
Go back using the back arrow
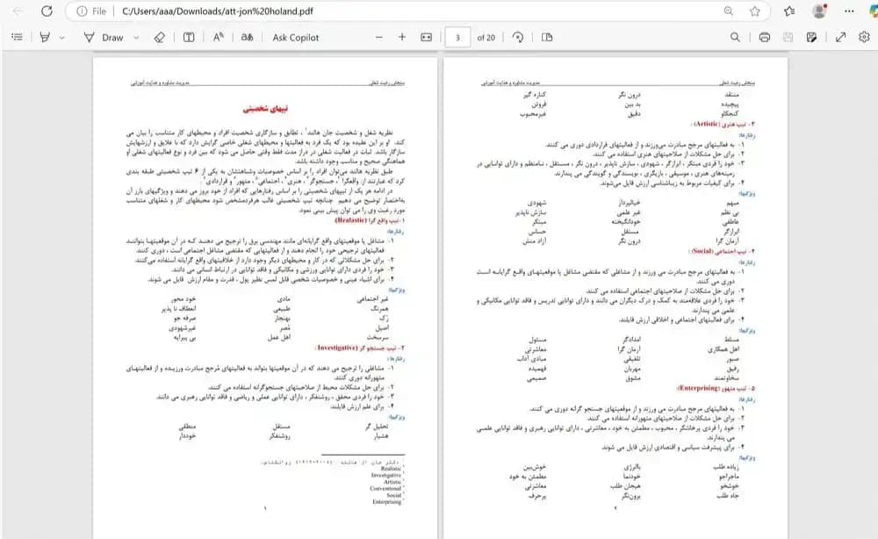click(x=18, y=11)
